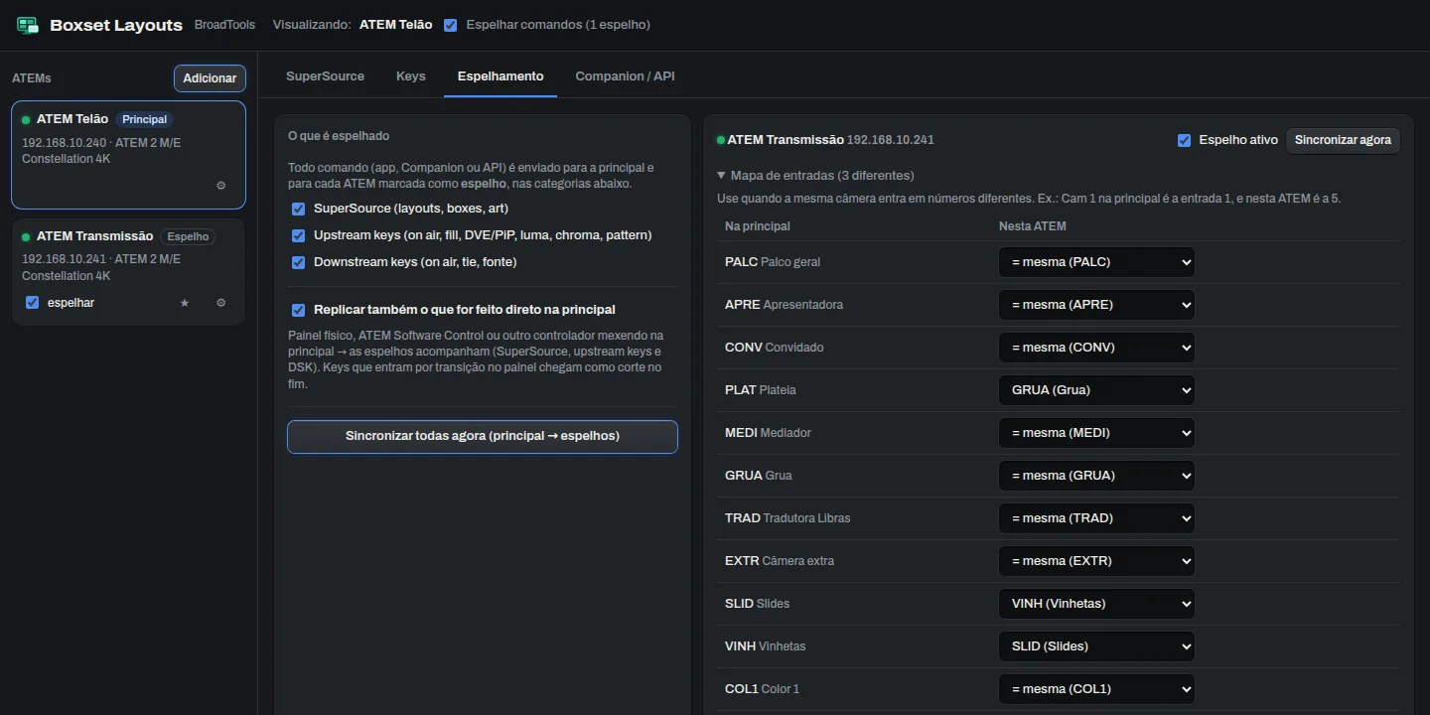Open the Companion / API tab
Viewport: 1430px width, 715px height.
coord(625,76)
